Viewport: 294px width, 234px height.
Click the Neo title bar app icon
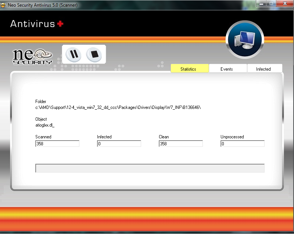pyautogui.click(x=3, y=5)
